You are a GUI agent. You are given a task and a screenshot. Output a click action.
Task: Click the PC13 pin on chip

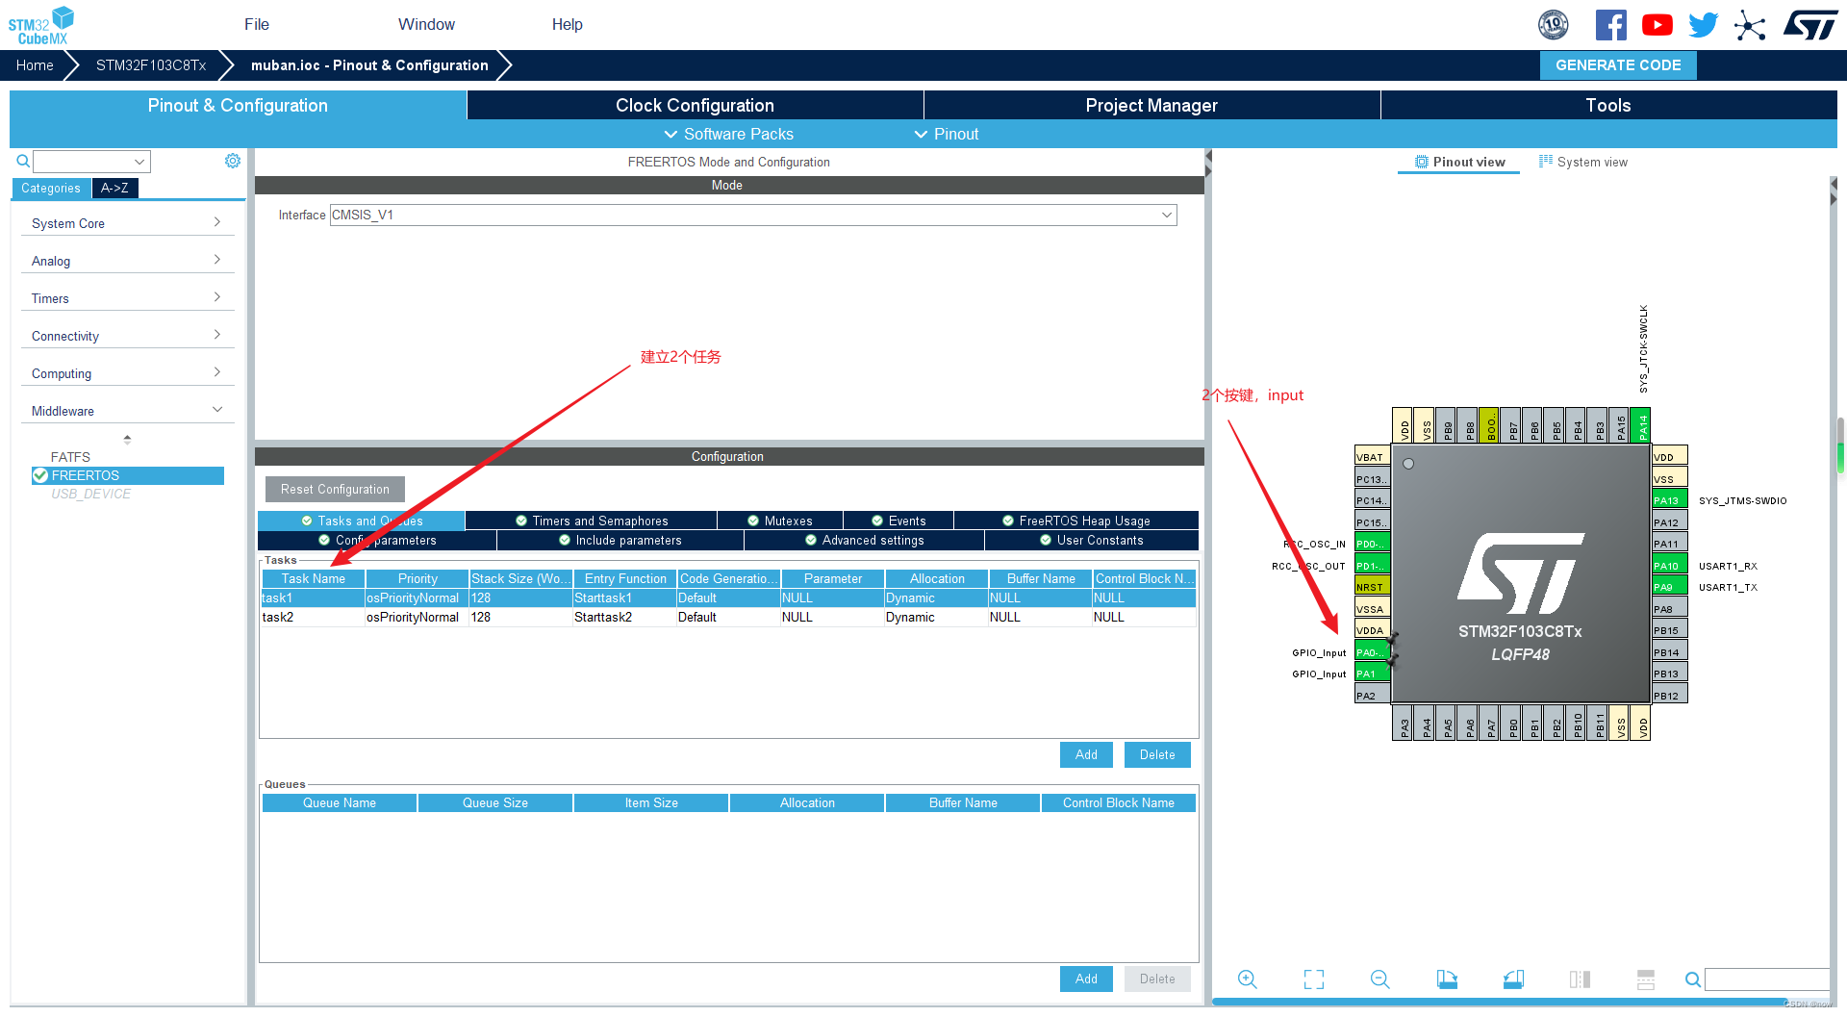point(1372,479)
